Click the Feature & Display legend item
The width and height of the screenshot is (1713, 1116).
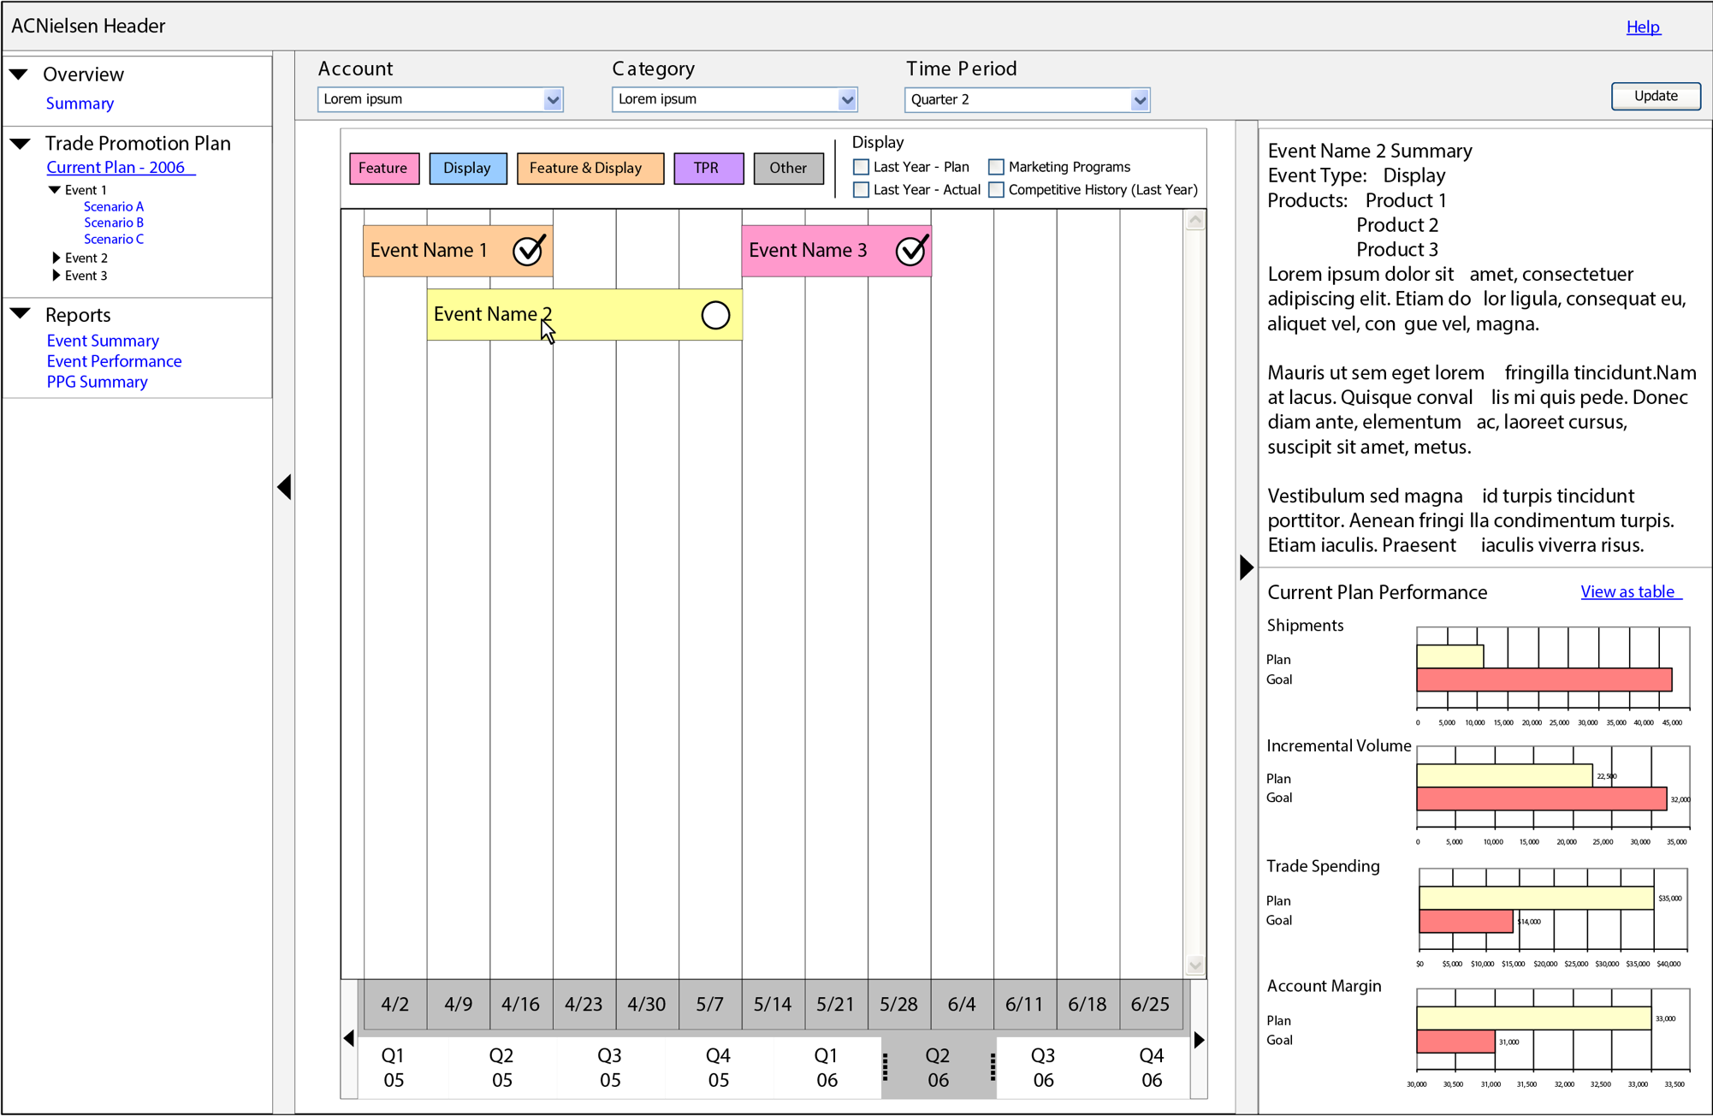click(x=590, y=168)
